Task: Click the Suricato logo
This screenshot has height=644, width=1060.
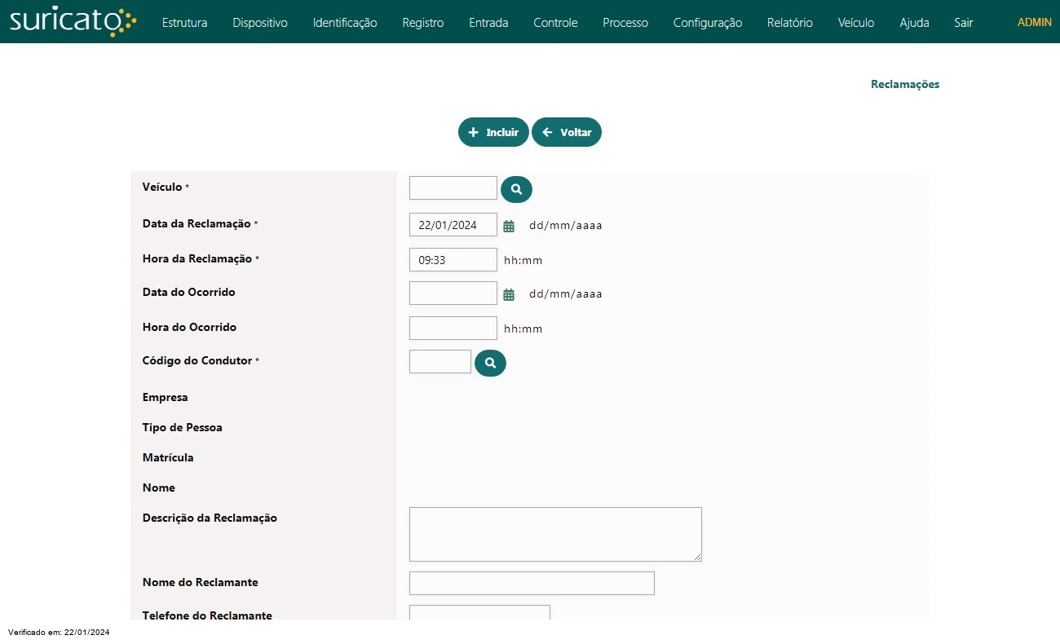Action: tap(73, 22)
